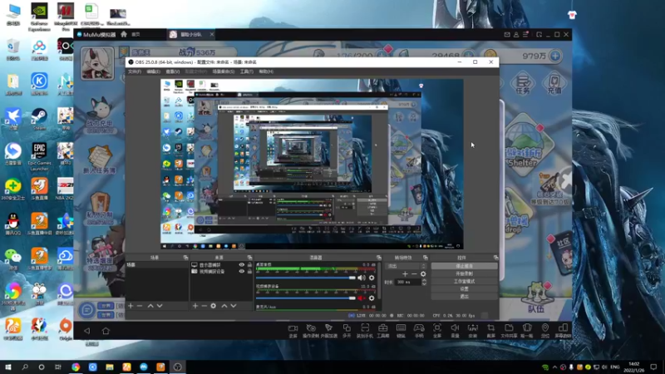Toggle visibility eye of 视频捕获设备 source

(x=241, y=272)
